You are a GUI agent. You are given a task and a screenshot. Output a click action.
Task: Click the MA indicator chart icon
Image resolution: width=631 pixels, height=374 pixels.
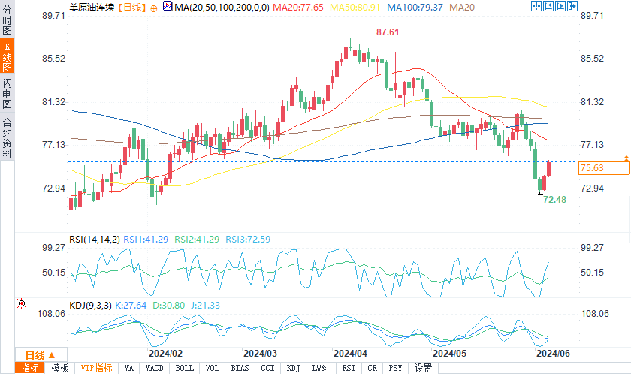[168, 6]
